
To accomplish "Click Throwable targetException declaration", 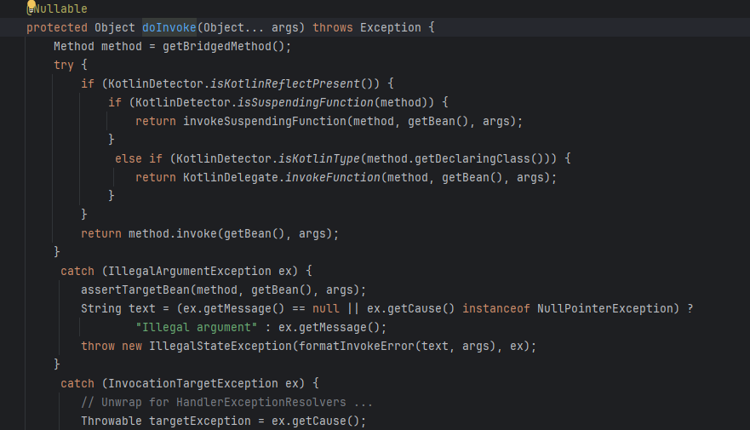I will coord(166,421).
